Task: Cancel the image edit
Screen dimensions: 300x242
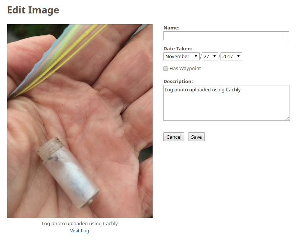Action: click(x=174, y=137)
